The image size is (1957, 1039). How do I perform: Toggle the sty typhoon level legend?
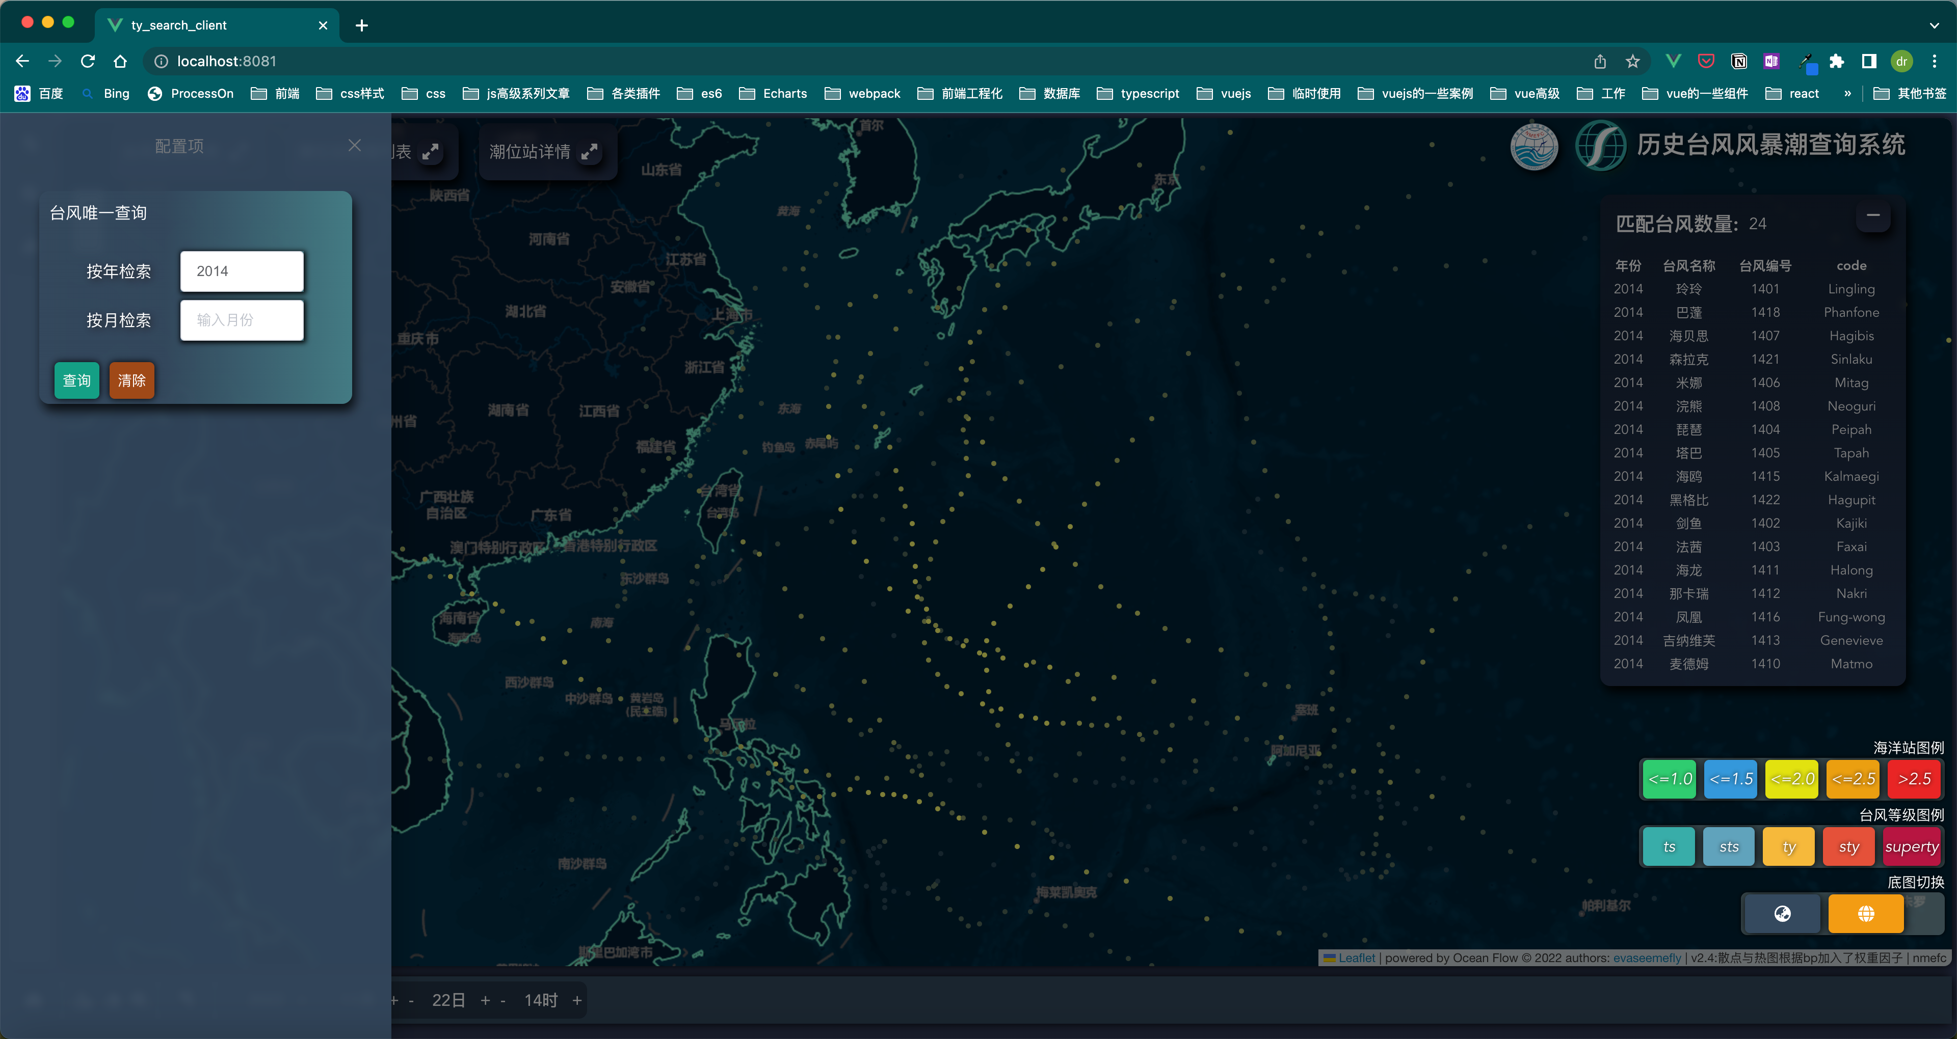click(1848, 847)
